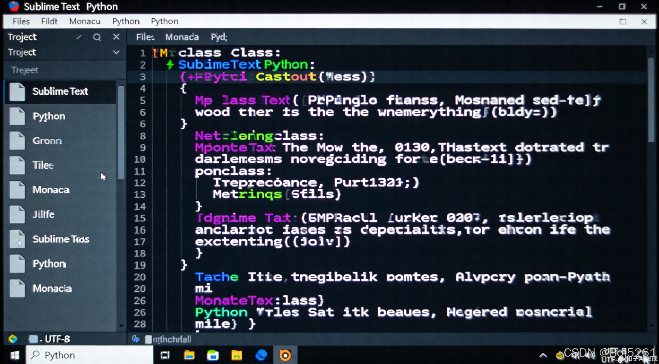
Task: Click the word Tache in the code
Action: click(217, 277)
